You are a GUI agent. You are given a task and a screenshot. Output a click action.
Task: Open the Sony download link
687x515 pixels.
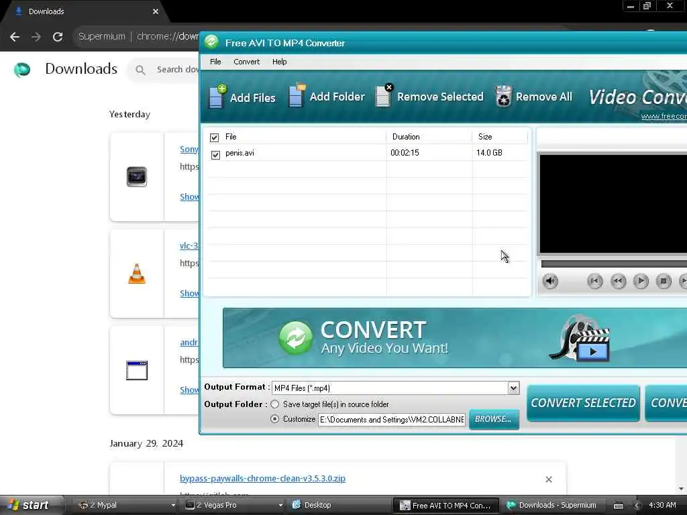coord(189,150)
